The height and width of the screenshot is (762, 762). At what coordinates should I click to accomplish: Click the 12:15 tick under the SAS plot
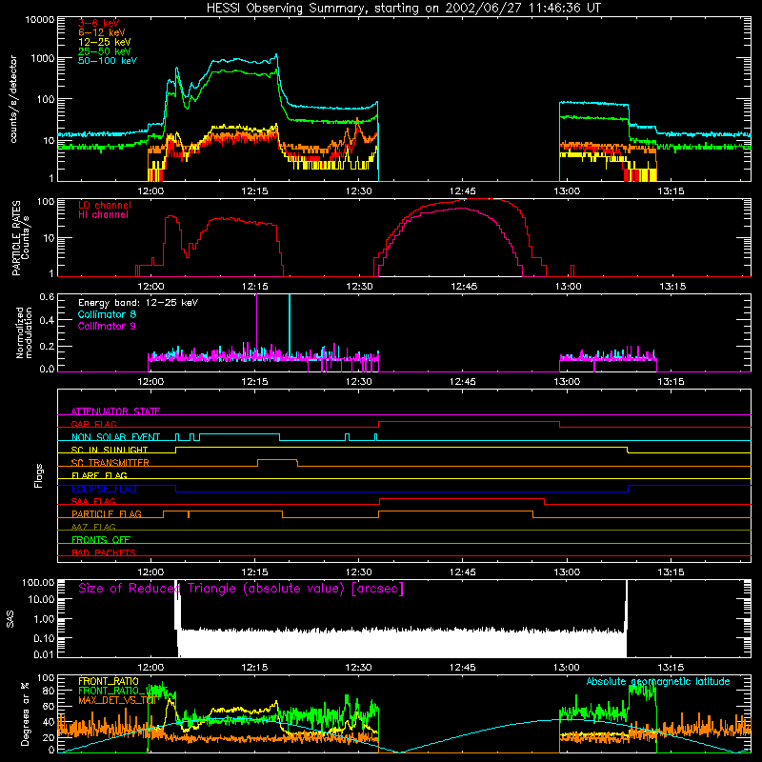pyautogui.click(x=254, y=667)
